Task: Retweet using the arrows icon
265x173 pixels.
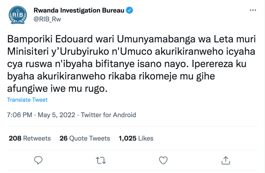Action: click(x=101, y=160)
